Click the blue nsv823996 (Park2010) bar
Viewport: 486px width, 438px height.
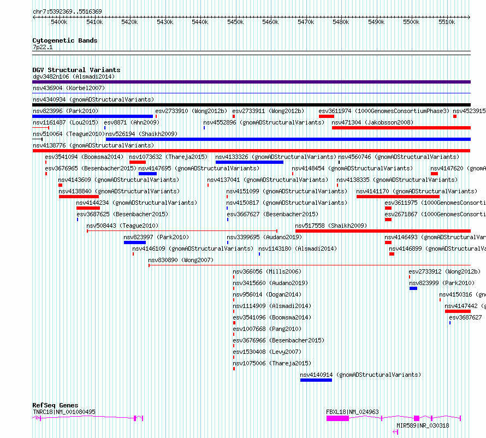click(92, 116)
